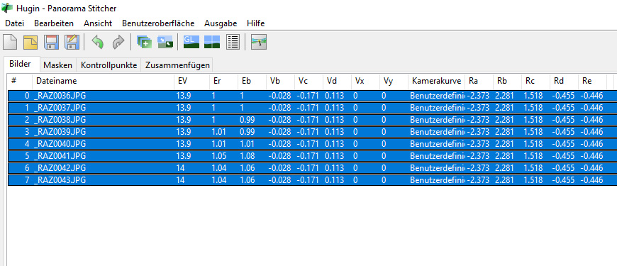Sort by the Dateiname column header
Image resolution: width=617 pixels, height=266 pixels.
[103, 81]
